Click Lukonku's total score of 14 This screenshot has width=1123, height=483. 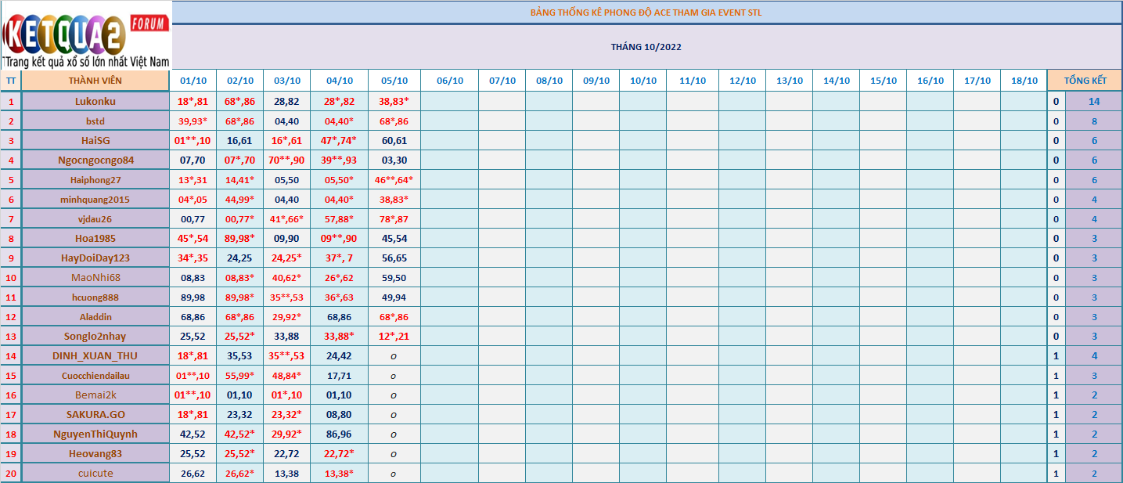pos(1093,101)
